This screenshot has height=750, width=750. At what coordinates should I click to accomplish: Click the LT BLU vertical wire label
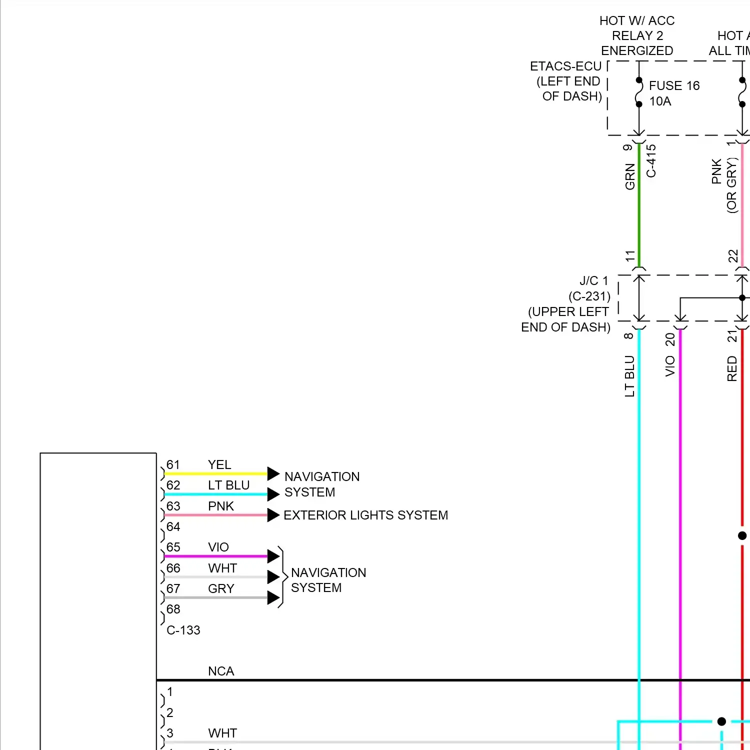tap(629, 376)
